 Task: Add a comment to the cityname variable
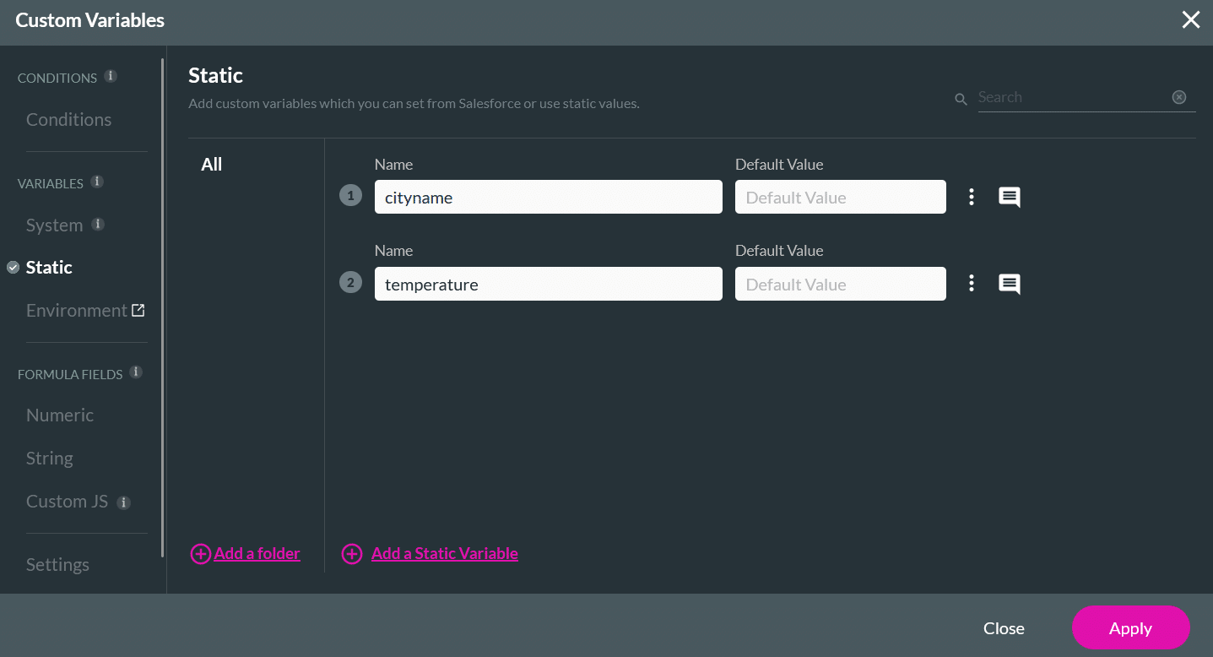[1009, 197]
